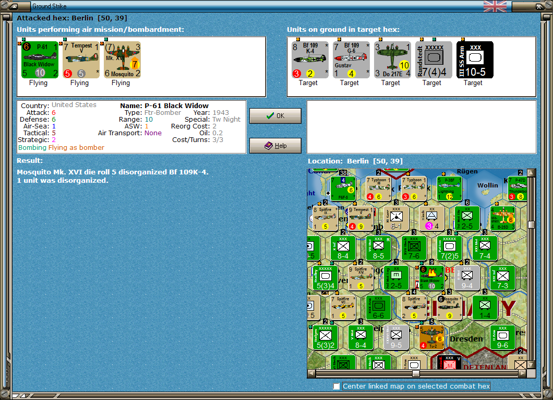Click the Spitfire XIV counter on map

tap(361, 278)
